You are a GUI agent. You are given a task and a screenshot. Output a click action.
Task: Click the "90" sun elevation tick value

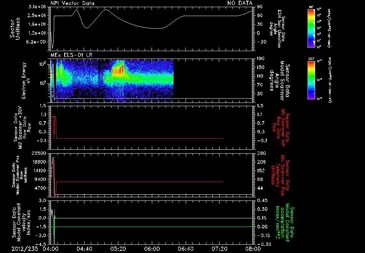click(260, 7)
